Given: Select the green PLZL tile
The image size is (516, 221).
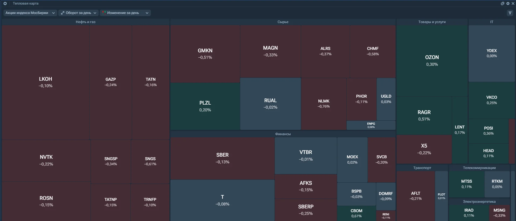Looking at the screenshot, I should 205,106.
